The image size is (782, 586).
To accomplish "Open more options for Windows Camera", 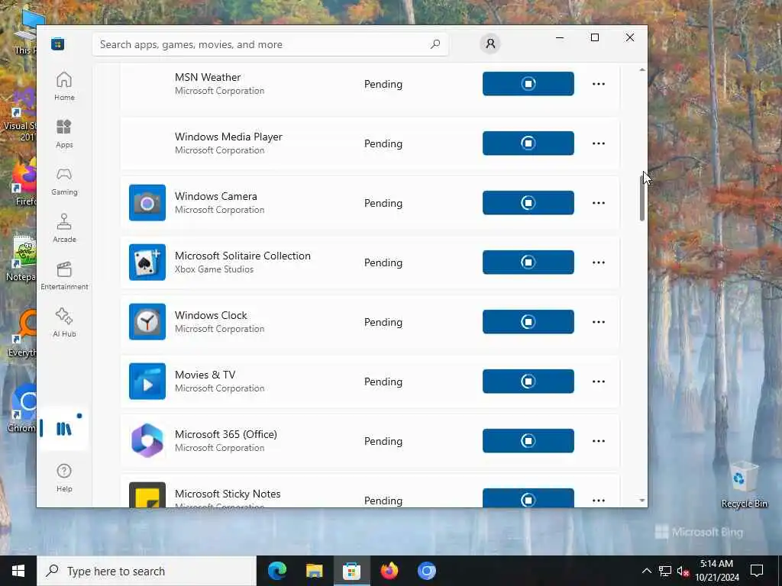I will (x=599, y=203).
